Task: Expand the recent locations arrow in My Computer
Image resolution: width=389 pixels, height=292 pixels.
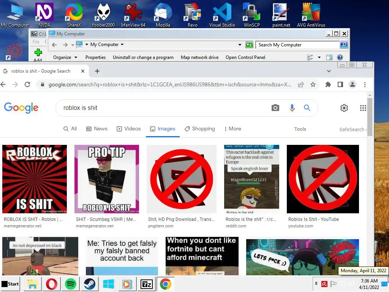Action: [x=73, y=45]
